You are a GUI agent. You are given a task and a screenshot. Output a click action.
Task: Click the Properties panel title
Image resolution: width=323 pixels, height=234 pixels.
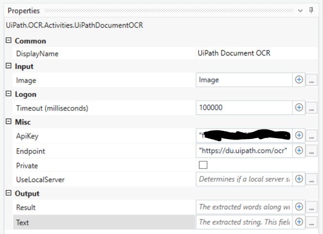24,11
